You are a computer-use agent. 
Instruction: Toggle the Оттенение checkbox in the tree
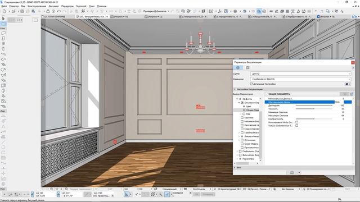242,140
